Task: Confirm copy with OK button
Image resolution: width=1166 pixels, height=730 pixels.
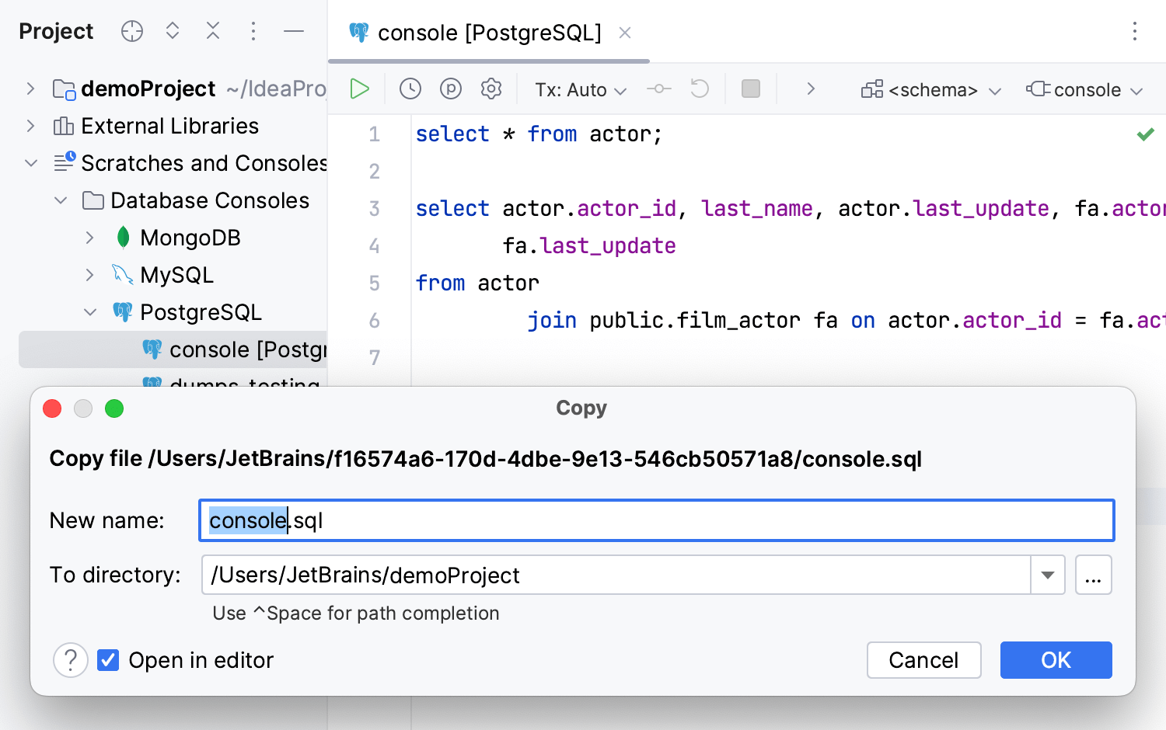Action: (1056, 660)
